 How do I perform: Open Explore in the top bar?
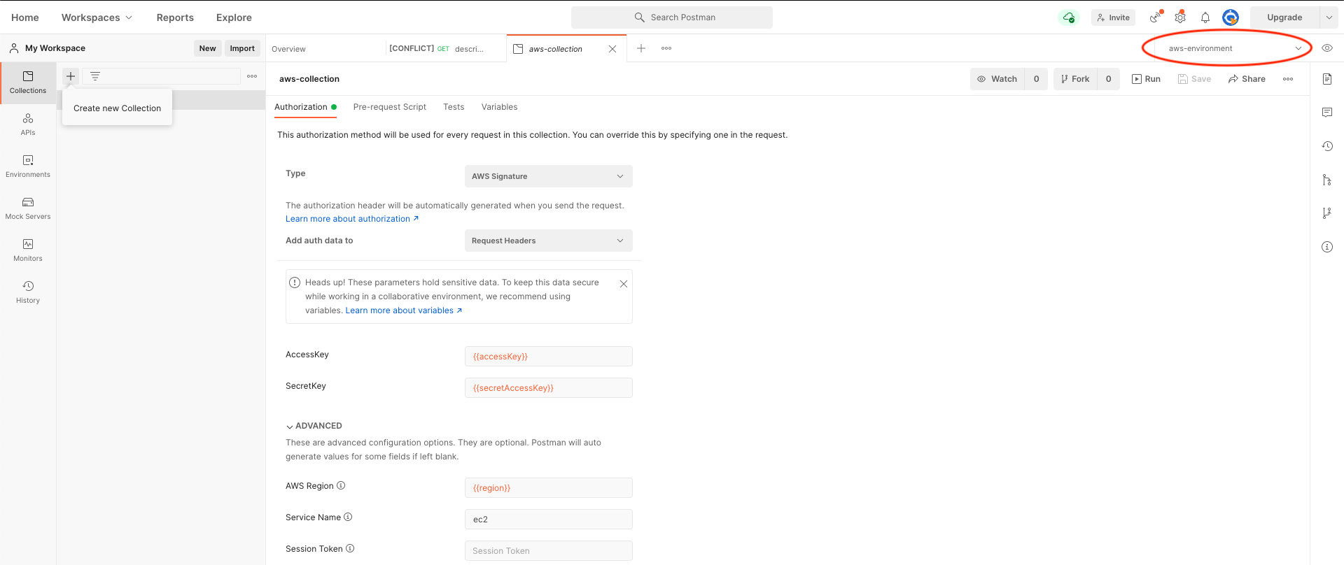[234, 17]
